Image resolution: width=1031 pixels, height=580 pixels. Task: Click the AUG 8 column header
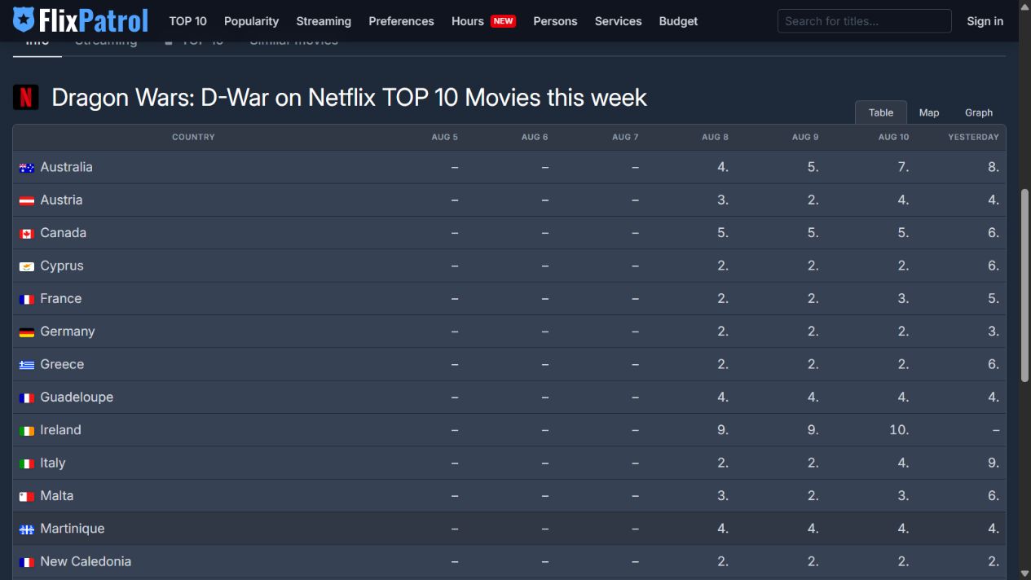pos(715,137)
